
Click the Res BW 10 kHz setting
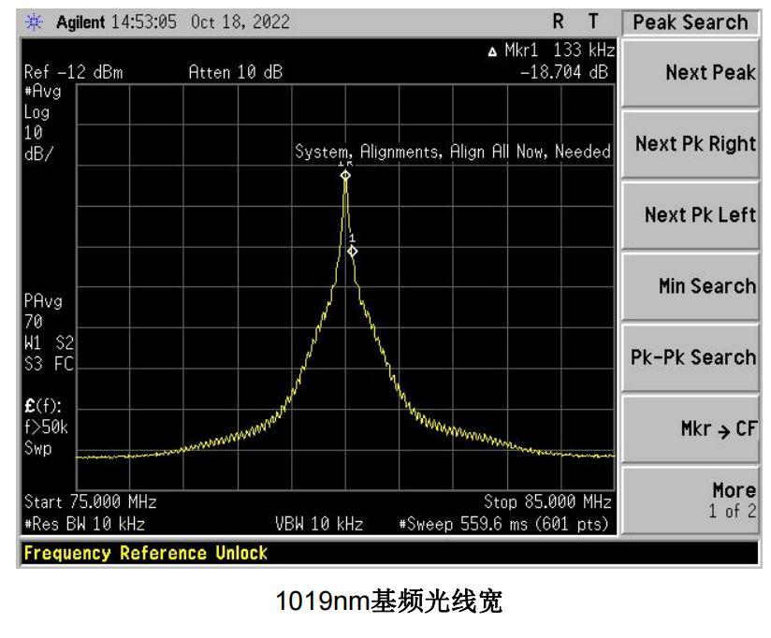click(x=84, y=524)
